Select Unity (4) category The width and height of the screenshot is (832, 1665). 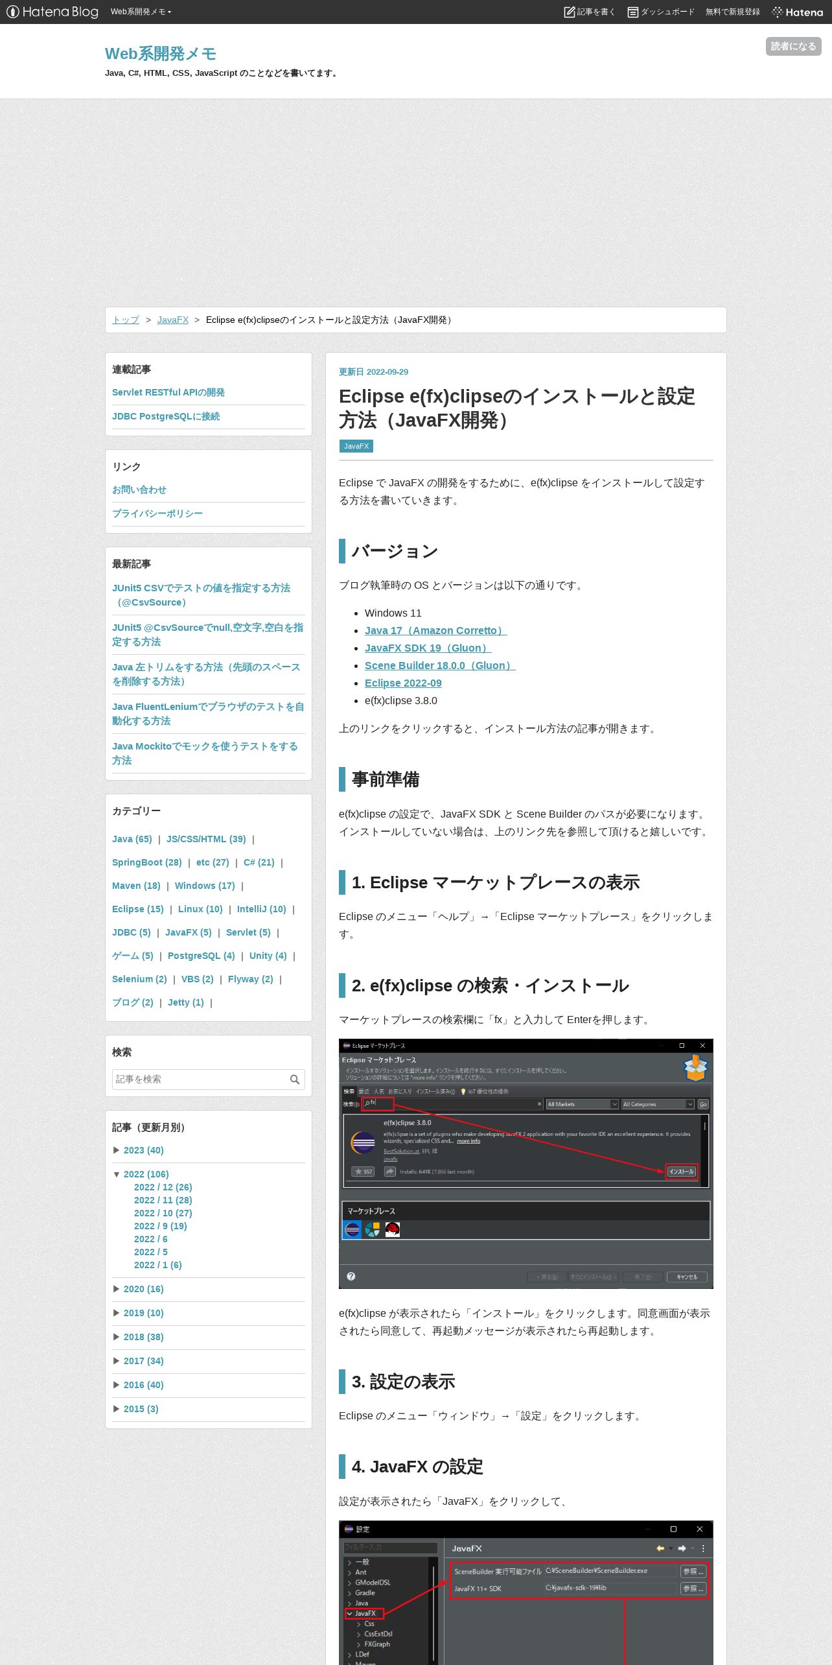(268, 956)
